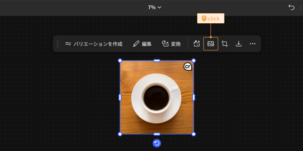Click the 編集 pencil button
The height and width of the screenshot is (151, 303).
(142, 44)
